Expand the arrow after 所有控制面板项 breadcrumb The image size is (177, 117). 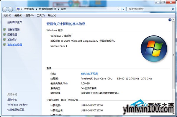pos(59,9)
